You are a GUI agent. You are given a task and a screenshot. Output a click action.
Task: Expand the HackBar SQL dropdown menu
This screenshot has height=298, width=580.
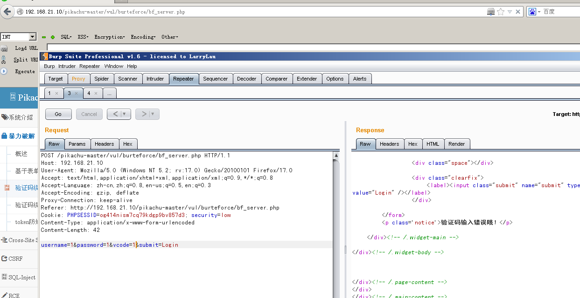pos(66,37)
